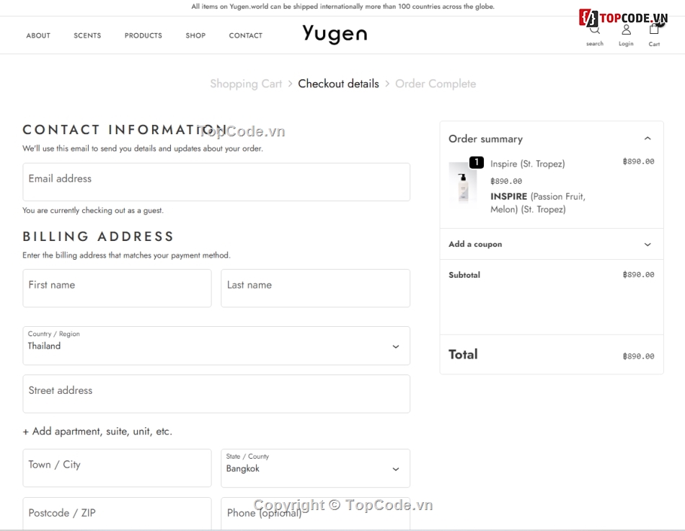Expand the Add a coupon section
This screenshot has height=531, width=685.
[552, 244]
